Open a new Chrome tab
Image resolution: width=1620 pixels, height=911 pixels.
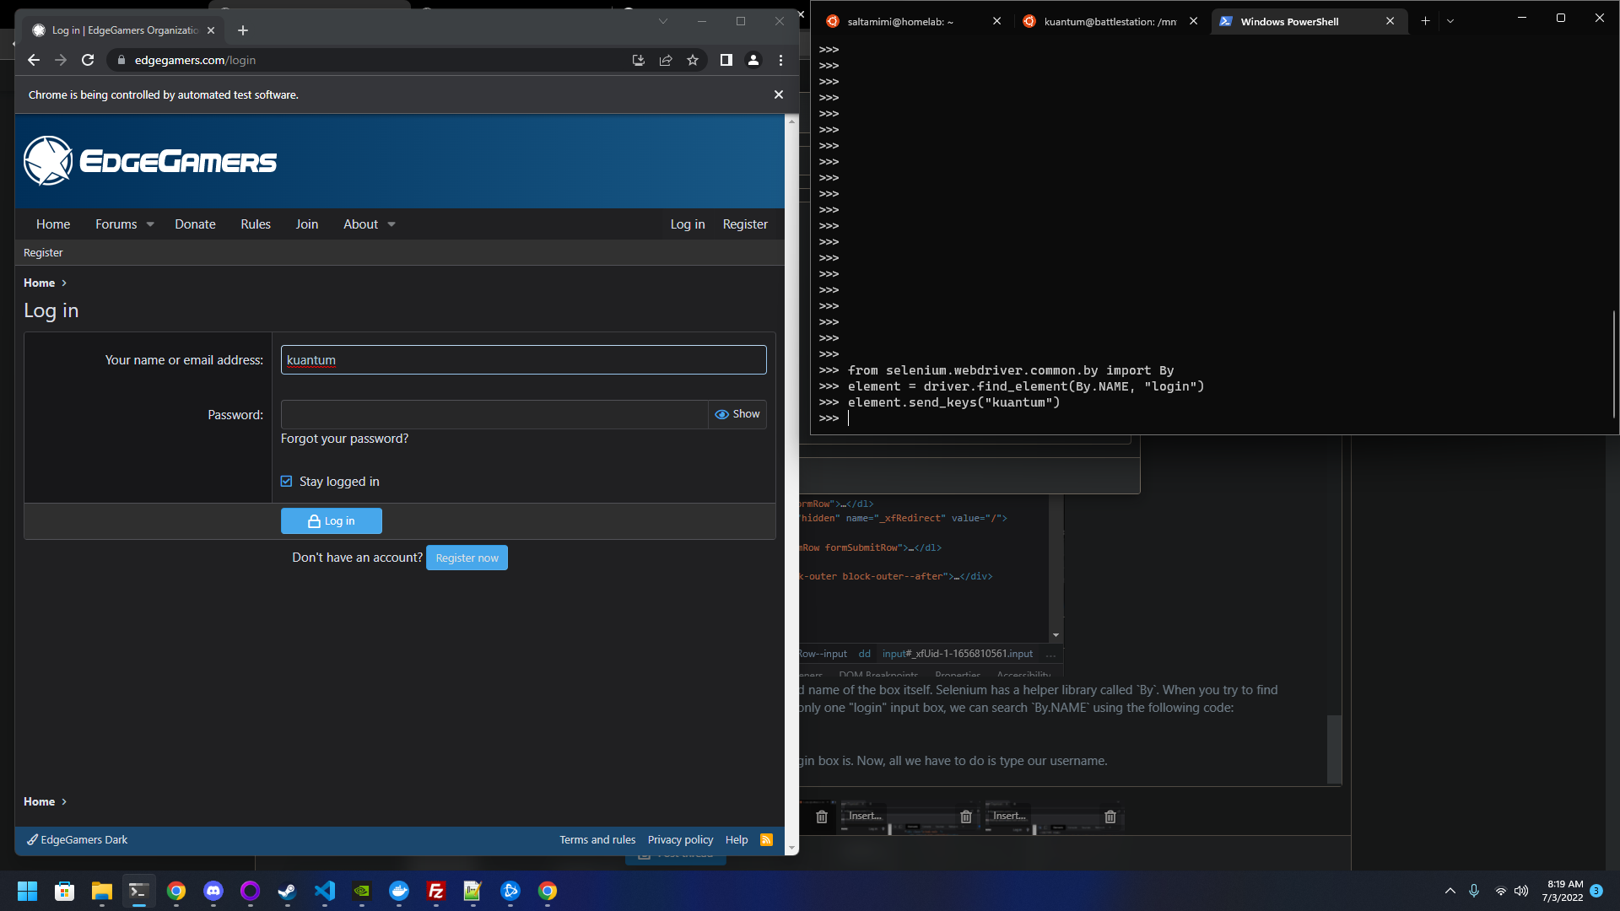pos(243,30)
